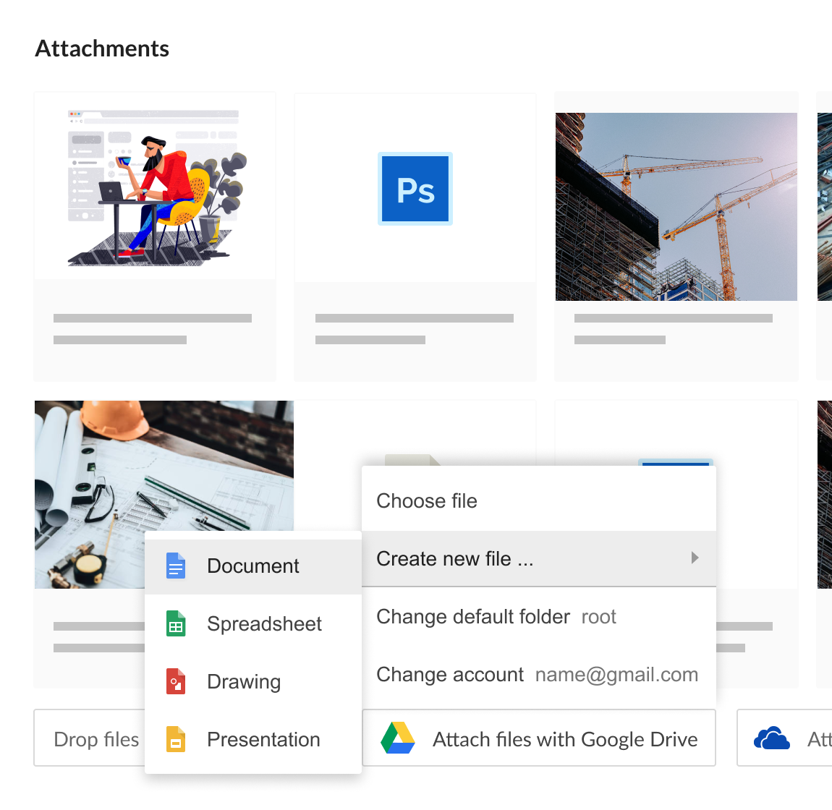Click the name@gmail.com account text
Screen dimensions: 832x810
click(616, 674)
